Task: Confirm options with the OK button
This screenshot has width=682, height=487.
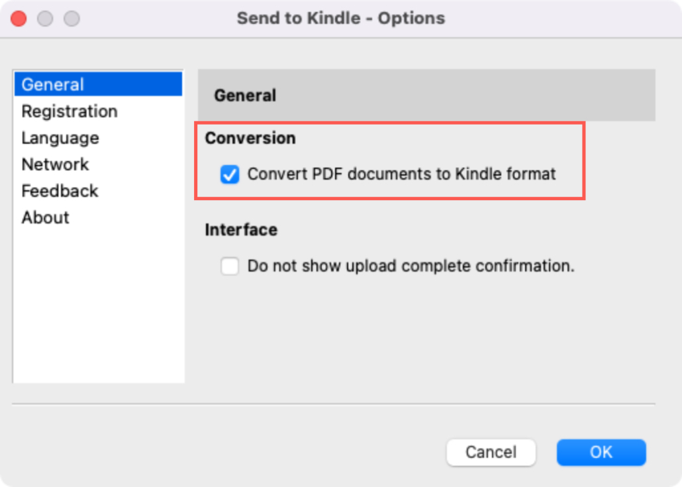Action: click(601, 452)
